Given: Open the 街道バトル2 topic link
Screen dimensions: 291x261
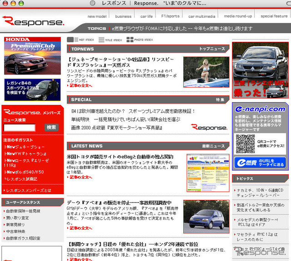Looking at the screenshot, I should point(260,207).
